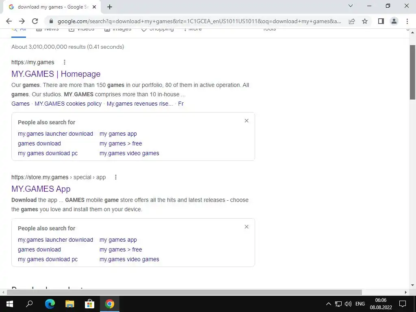Open the MY.GAMES | Homepage result

point(56,74)
